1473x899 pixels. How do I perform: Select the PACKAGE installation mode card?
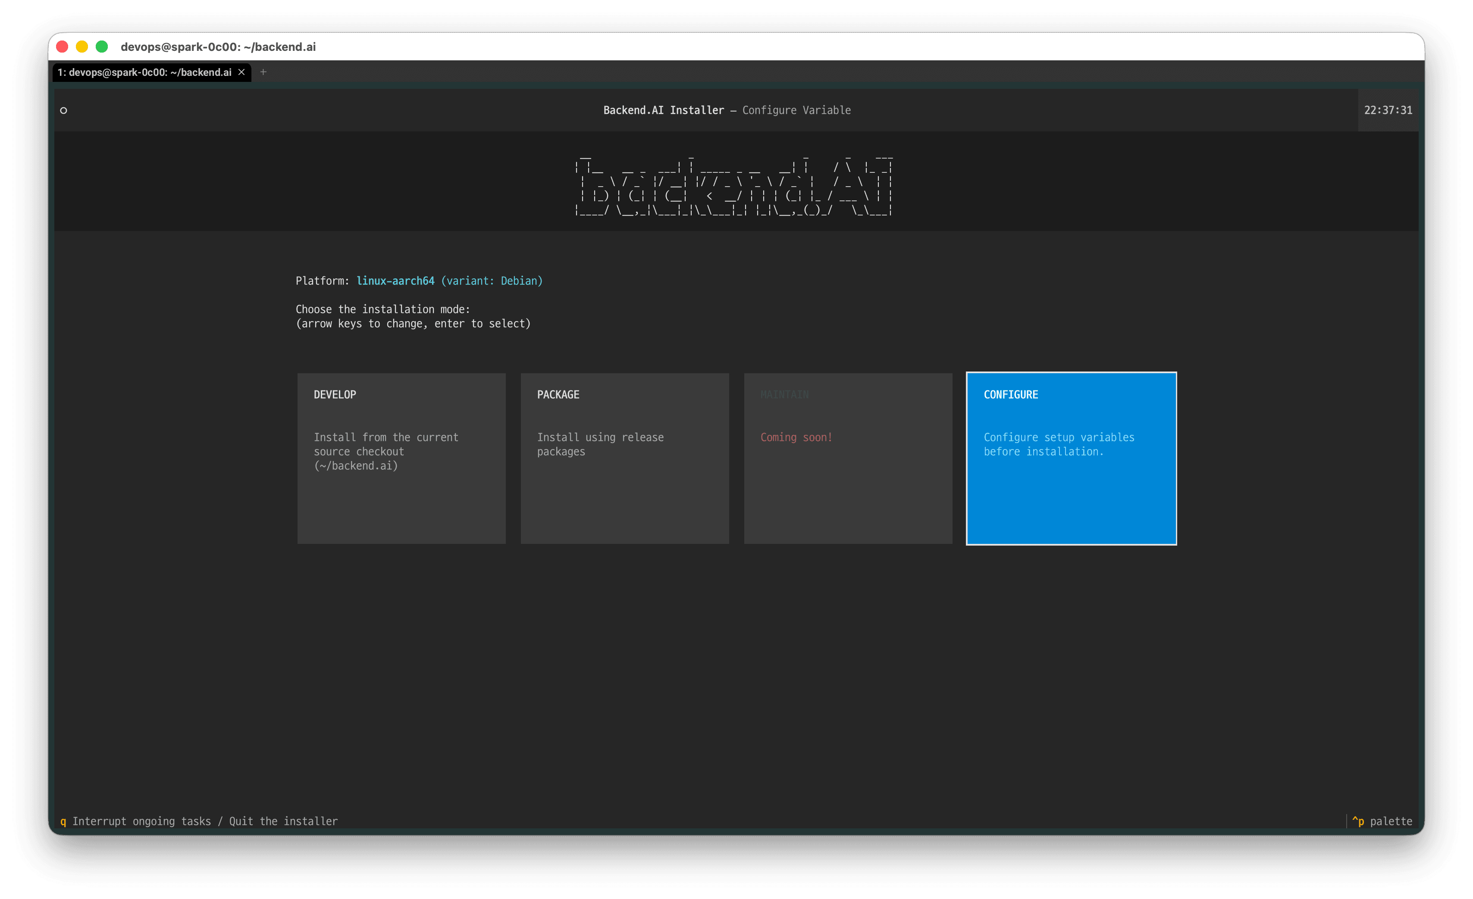click(x=625, y=458)
